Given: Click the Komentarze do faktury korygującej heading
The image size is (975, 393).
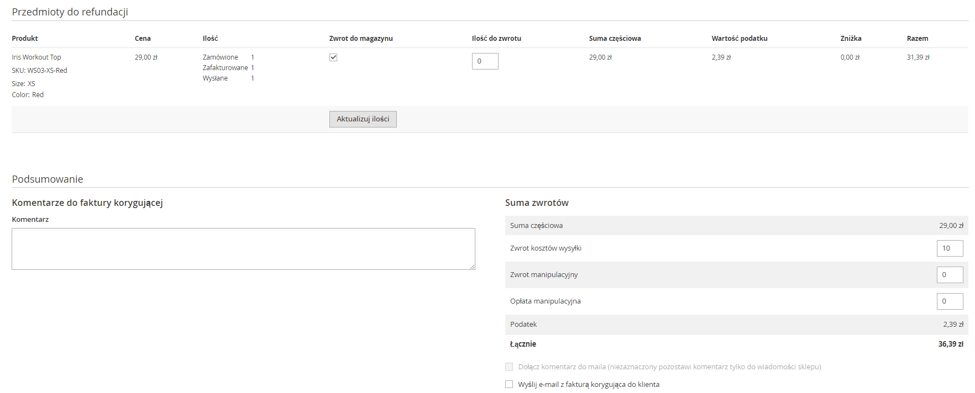Looking at the screenshot, I should click(87, 203).
